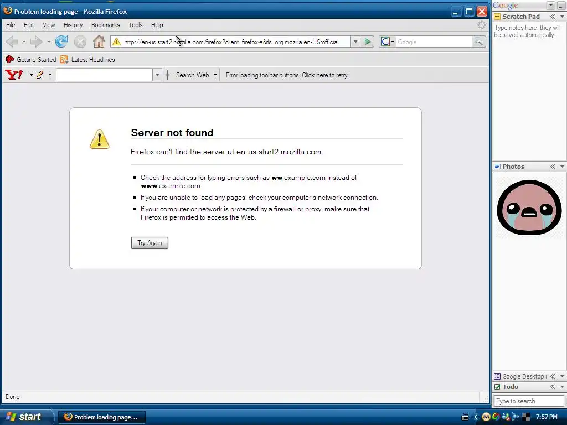Open the Yahoo search box dropdown

click(157, 75)
